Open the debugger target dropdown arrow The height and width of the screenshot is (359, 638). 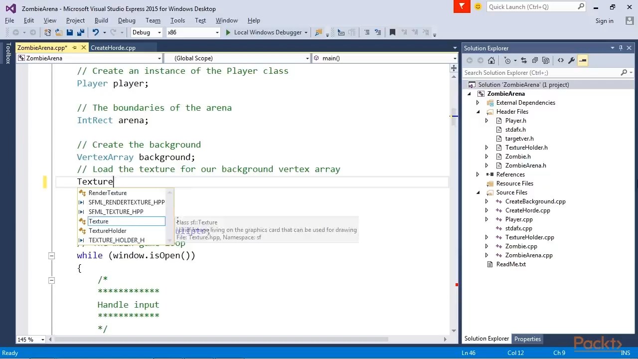(306, 32)
